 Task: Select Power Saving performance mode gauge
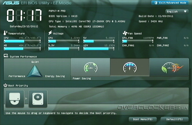point(91,67)
